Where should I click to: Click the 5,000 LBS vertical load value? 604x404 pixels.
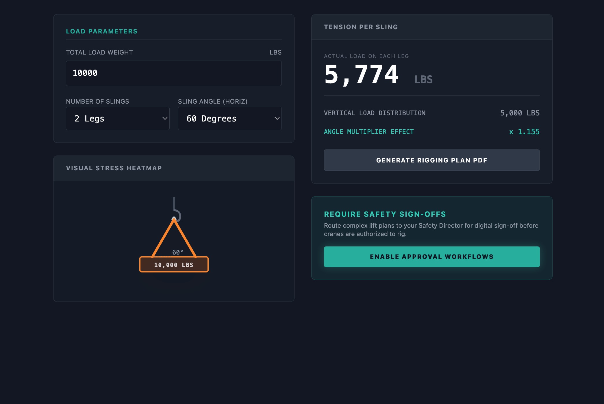(x=520, y=113)
